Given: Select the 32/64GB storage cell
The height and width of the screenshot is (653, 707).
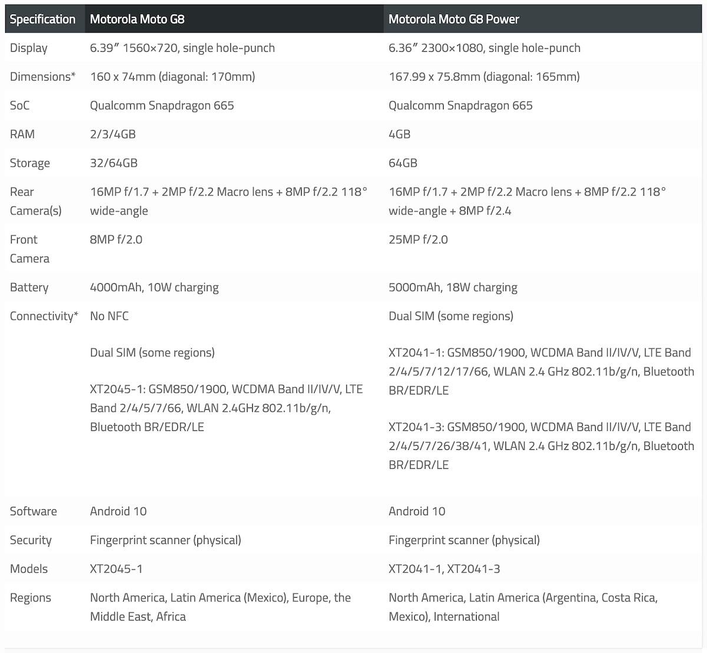Looking at the screenshot, I should 114,163.
